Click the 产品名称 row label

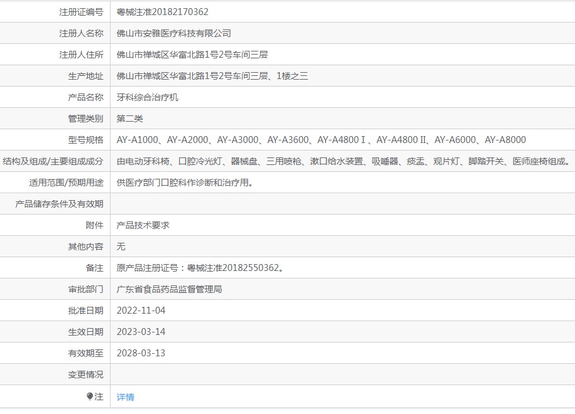click(x=86, y=97)
